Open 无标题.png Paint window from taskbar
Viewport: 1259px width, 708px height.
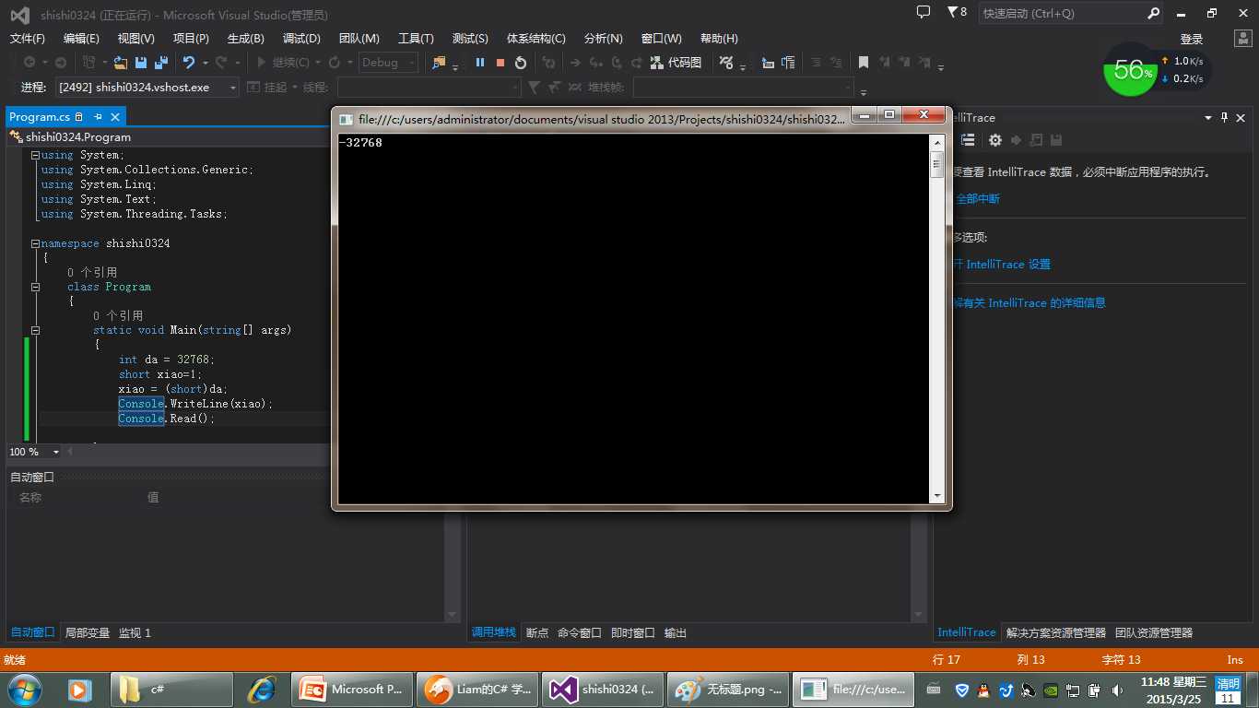728,690
